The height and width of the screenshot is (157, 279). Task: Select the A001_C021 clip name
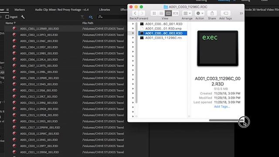39,152
